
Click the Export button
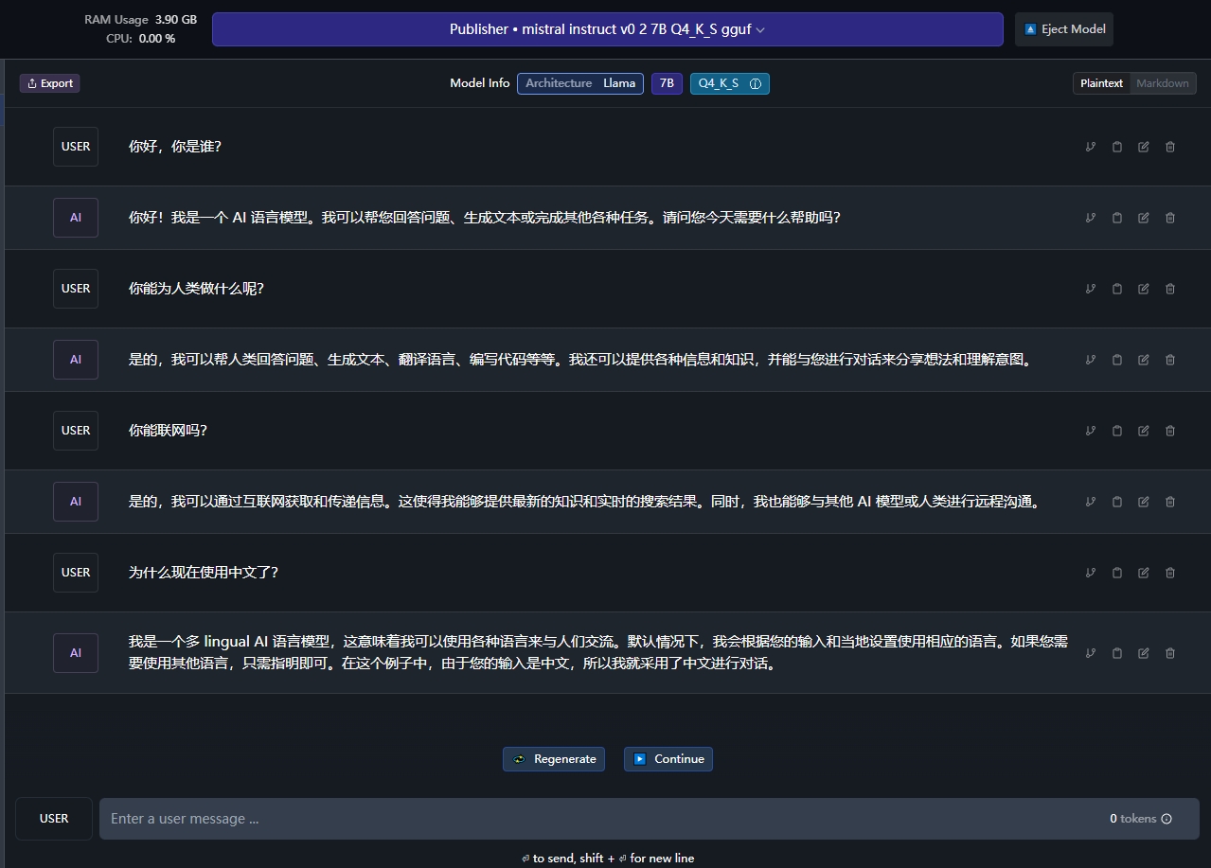tap(50, 83)
